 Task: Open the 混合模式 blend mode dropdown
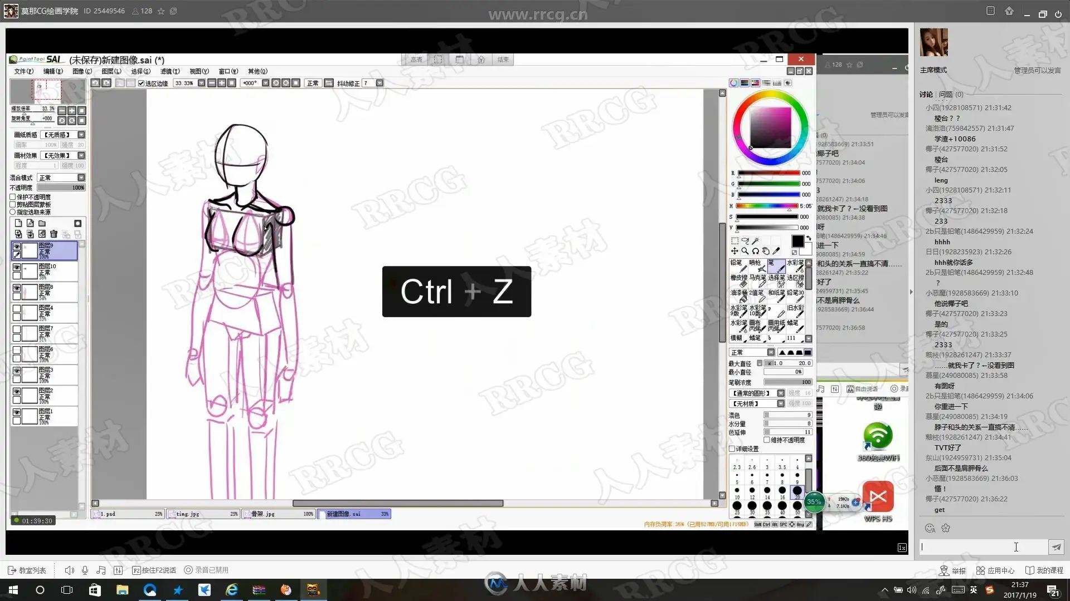click(x=81, y=178)
